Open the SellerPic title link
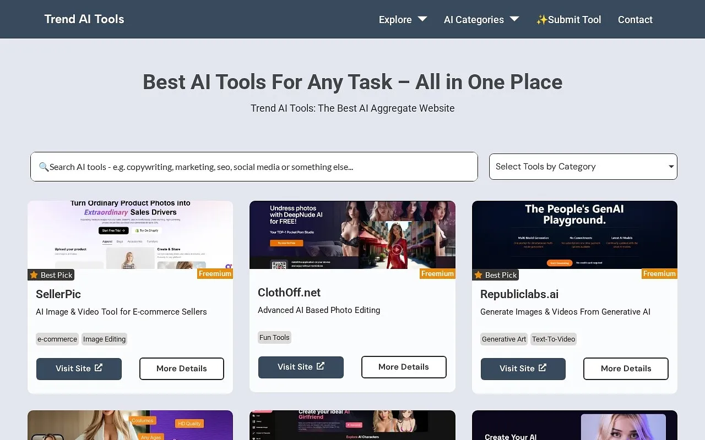 (x=58, y=294)
